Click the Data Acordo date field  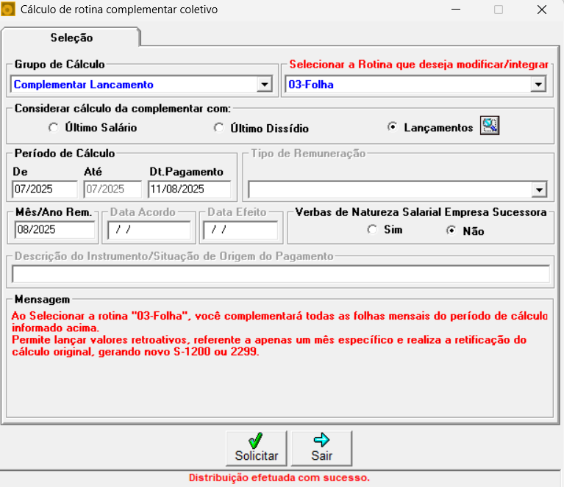(x=149, y=230)
